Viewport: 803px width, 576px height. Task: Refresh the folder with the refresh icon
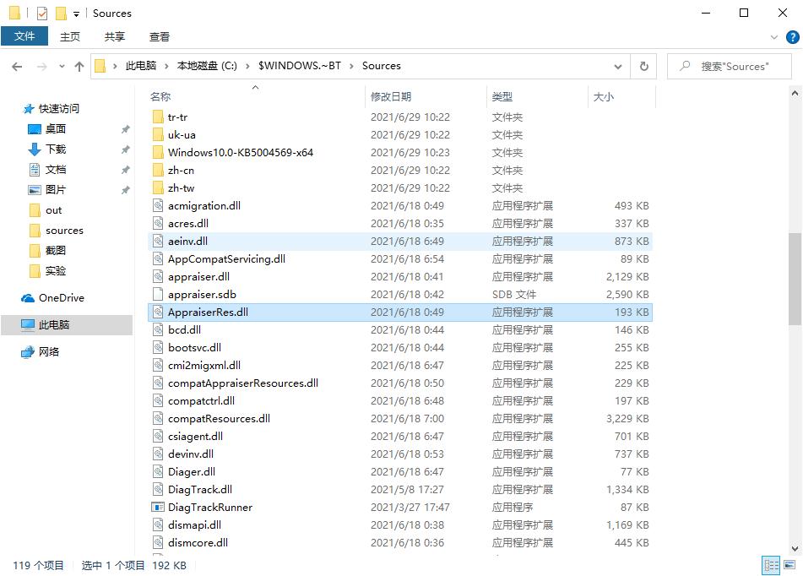[x=643, y=65]
